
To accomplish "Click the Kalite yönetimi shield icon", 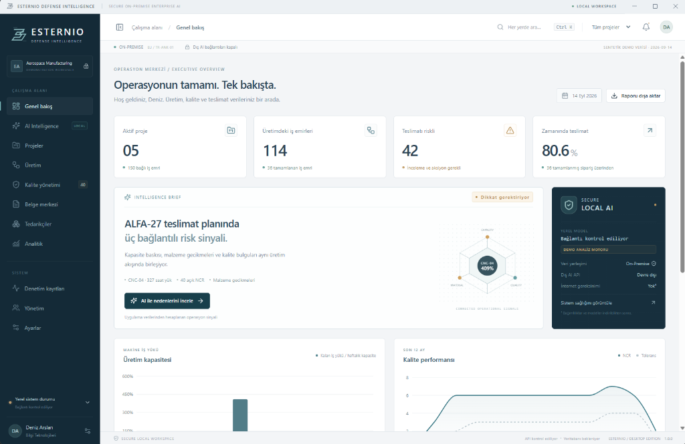I will pyautogui.click(x=16, y=184).
